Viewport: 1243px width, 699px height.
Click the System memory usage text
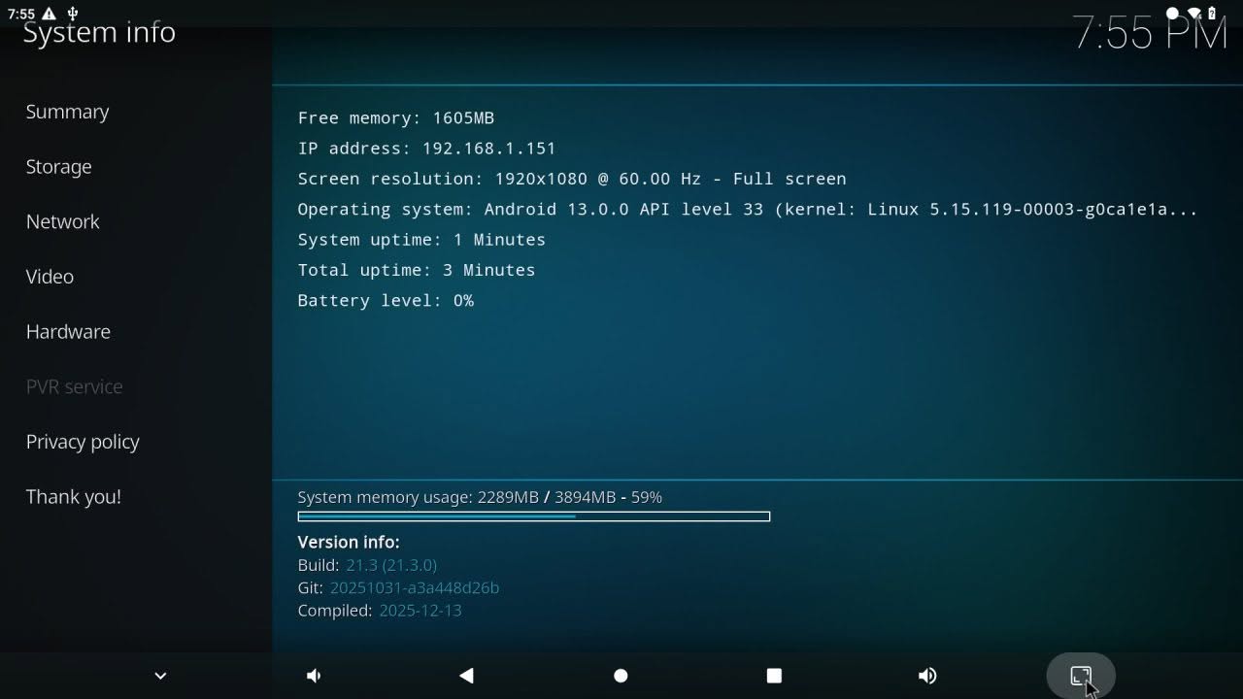480,497
